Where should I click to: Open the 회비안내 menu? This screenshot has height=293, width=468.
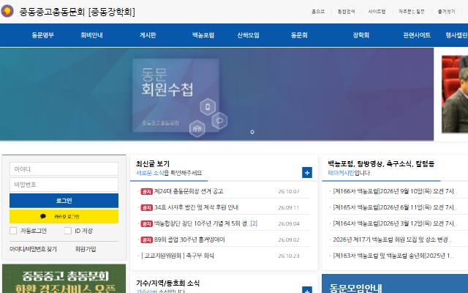pos(91,35)
